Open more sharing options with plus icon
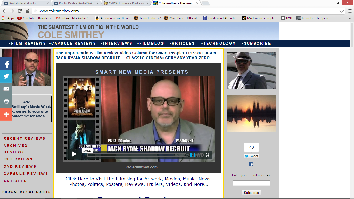The height and width of the screenshot is (199, 354). point(6,114)
